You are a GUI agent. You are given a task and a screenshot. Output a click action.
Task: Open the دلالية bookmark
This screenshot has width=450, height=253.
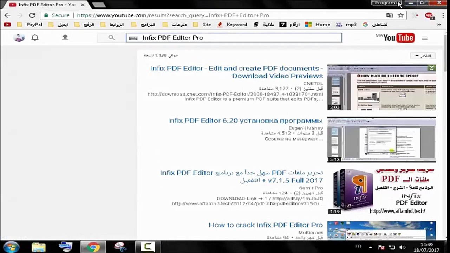(264, 25)
